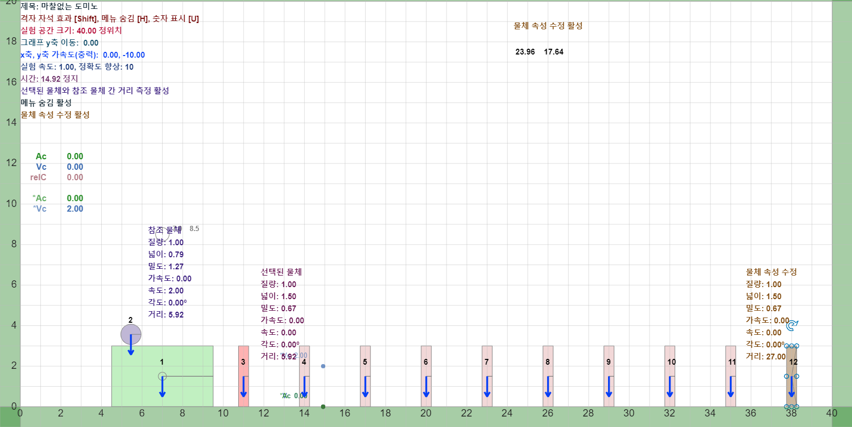This screenshot has width=852, height=427.
Task: Click '물체 속성 수정 활성' label at top right
Action: [548, 26]
